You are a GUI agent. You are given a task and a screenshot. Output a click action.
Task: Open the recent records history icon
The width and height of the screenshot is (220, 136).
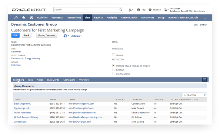click(16, 17)
